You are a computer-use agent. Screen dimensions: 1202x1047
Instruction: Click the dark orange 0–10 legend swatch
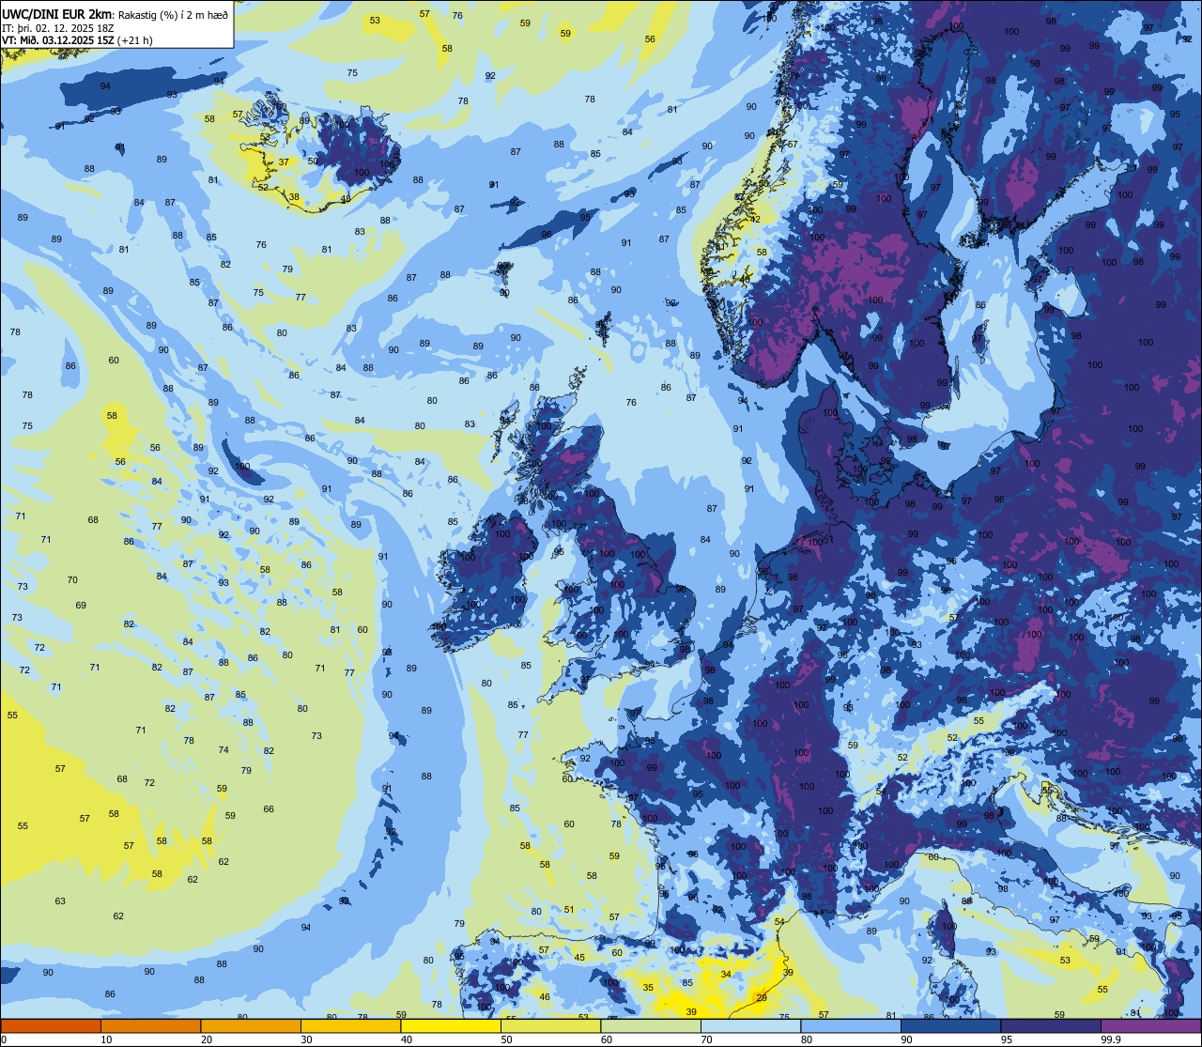pos(51,1025)
